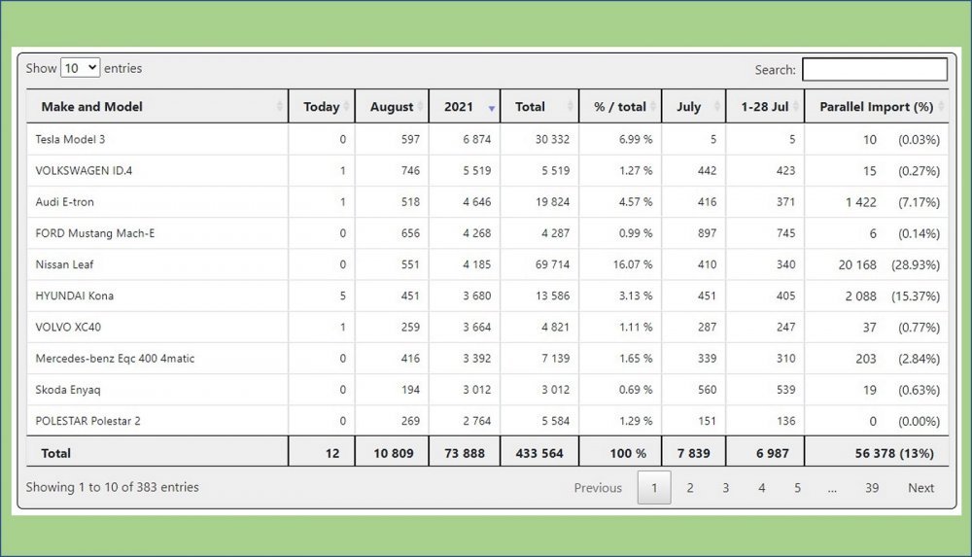
Task: Open the Show entries count dropdown
Action: 80,68
